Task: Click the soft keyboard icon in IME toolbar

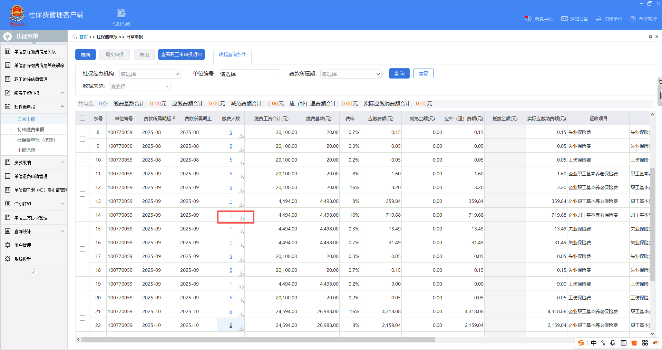Action: (623, 343)
